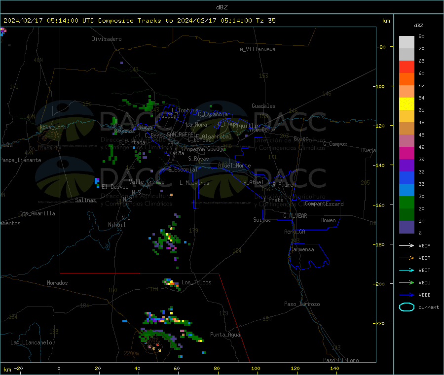Image resolution: width=444 pixels, height=375 pixels.
Task: Click the Punta_Agua map label
Action: coord(225,335)
